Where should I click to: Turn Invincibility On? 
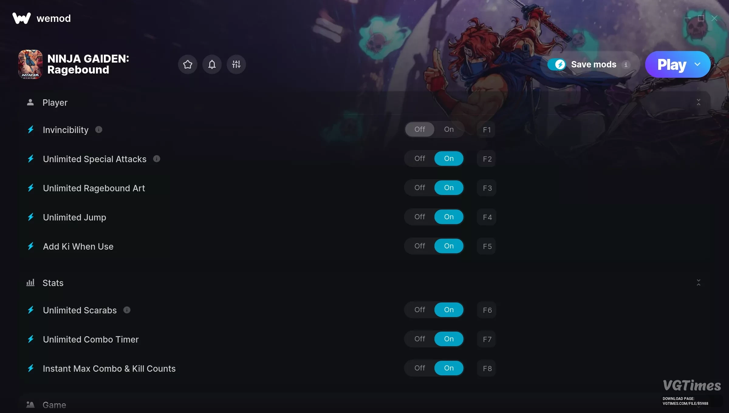coord(449,129)
